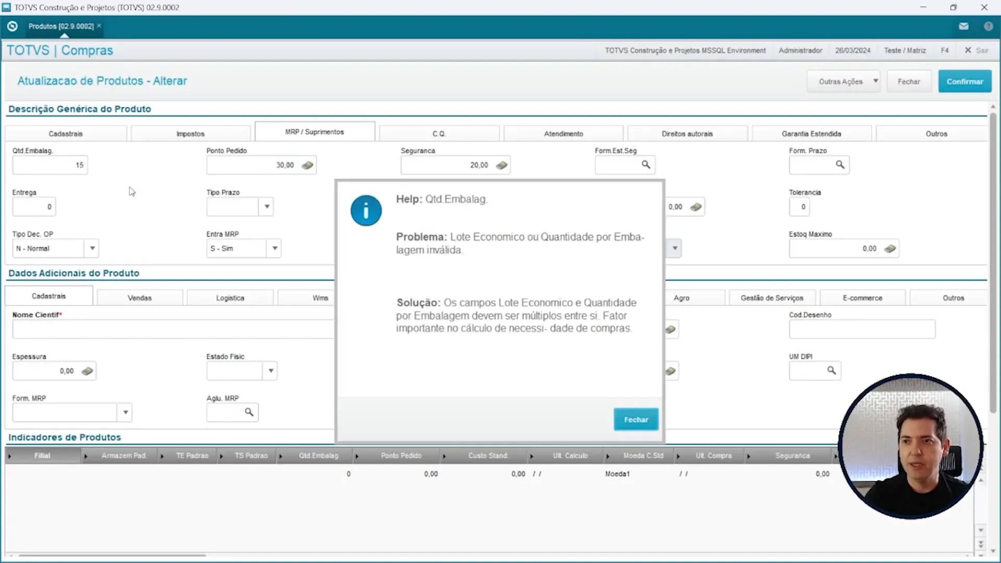Click the email envelope icon top right
Screen dimensions: 1001x563
963,26
